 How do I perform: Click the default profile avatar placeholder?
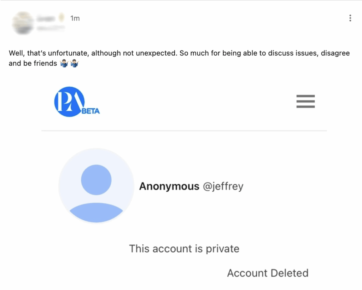coord(96,186)
